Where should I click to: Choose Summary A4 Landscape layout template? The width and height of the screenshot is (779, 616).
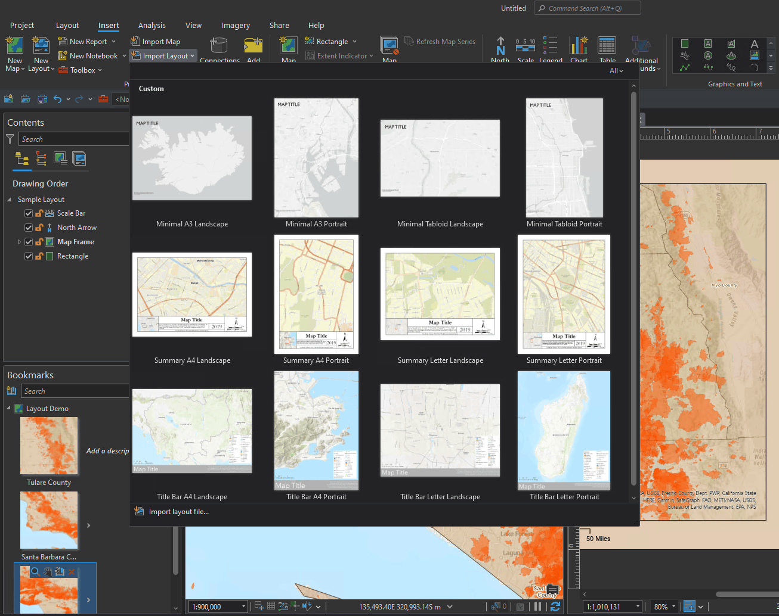(192, 295)
